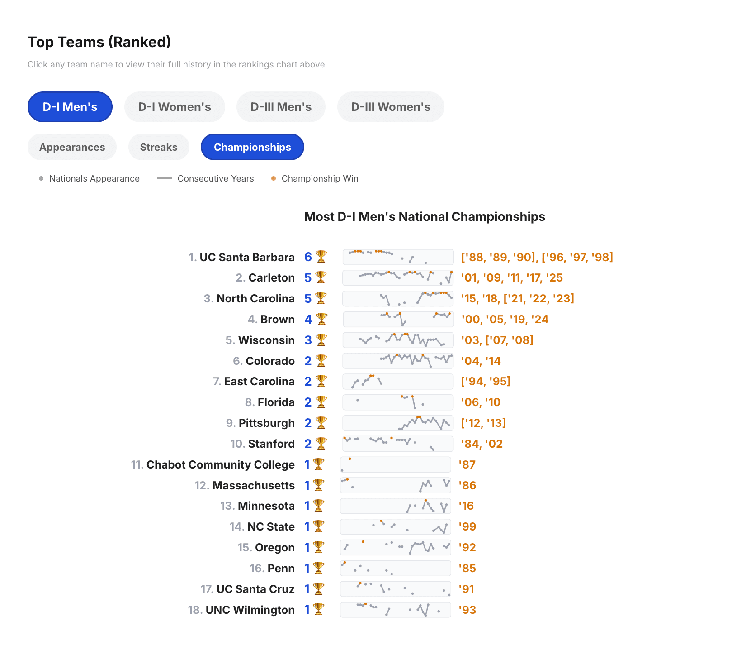Click the Nationals Appearance legend marker

pyautogui.click(x=40, y=178)
